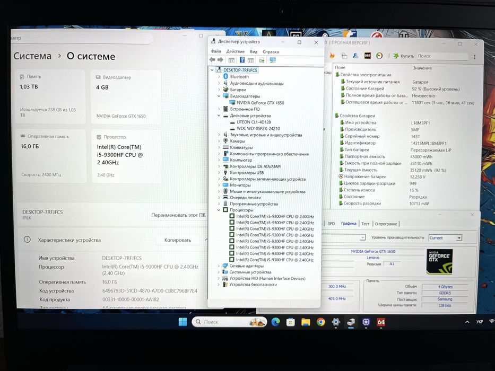Click the user report icon in AIDA64 toolbar
This screenshot has width=495, height=371.
[x=355, y=56]
